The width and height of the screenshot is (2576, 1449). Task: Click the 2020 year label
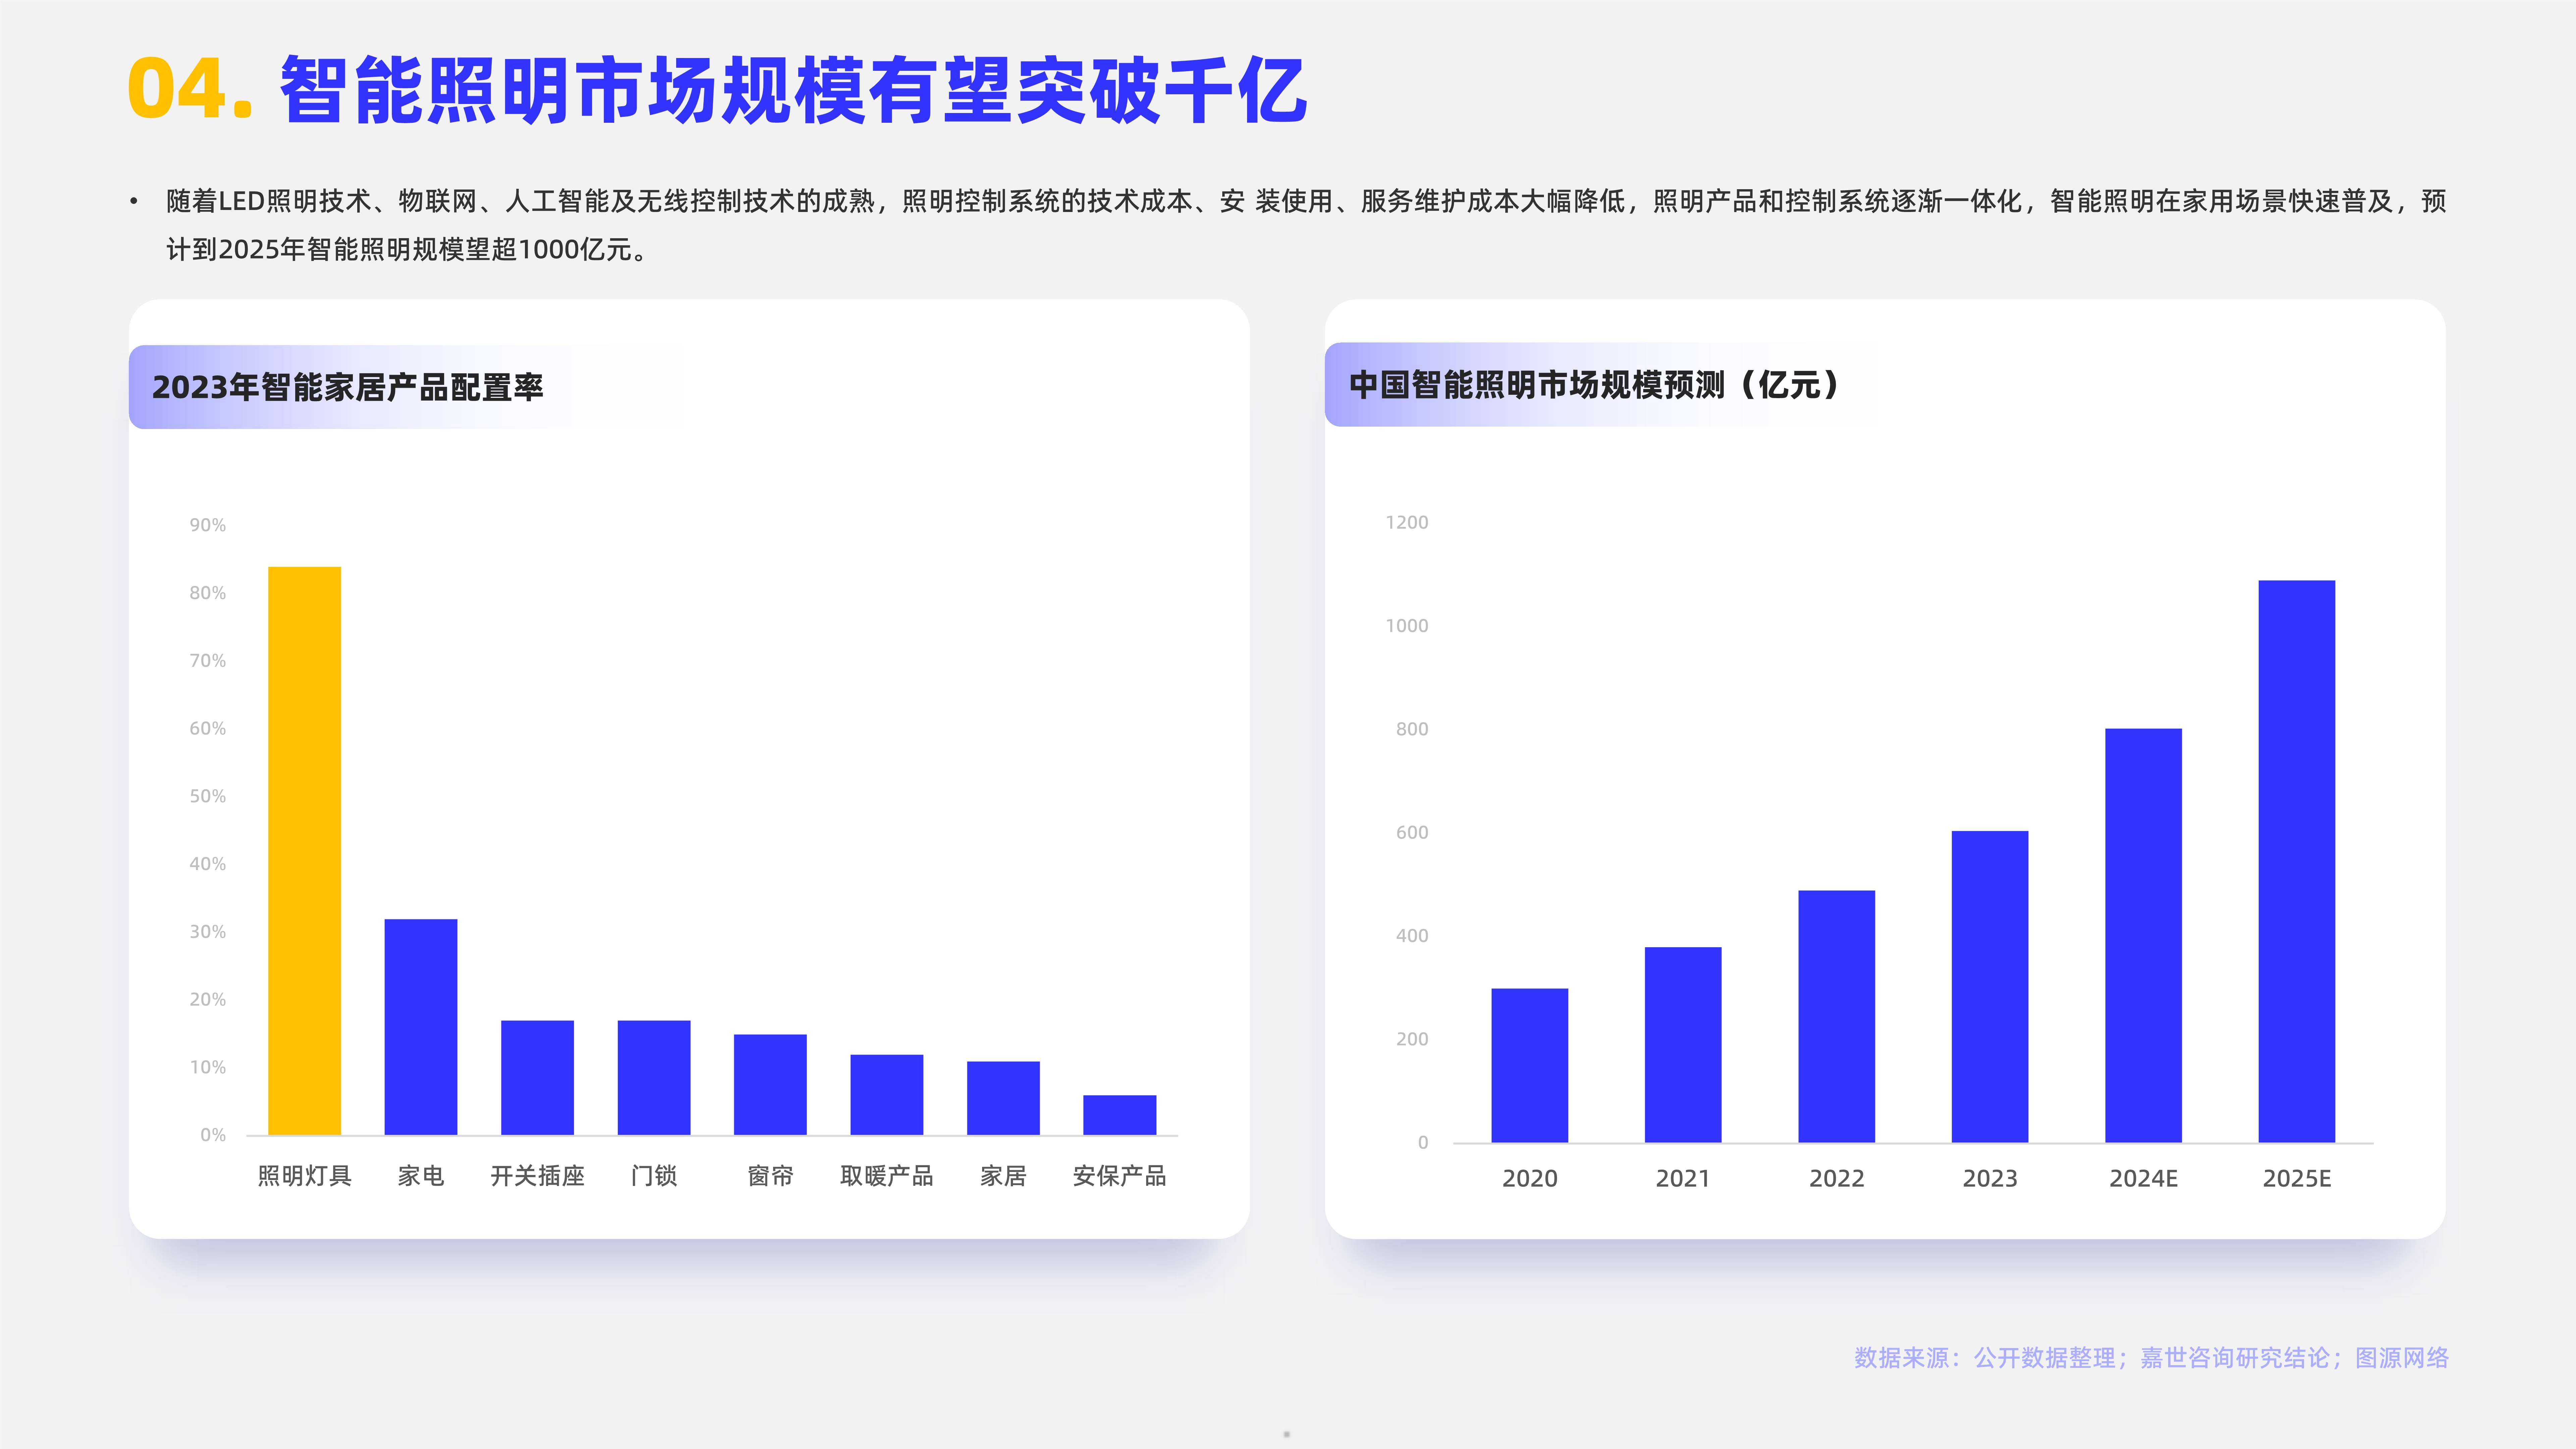coord(1530,1179)
